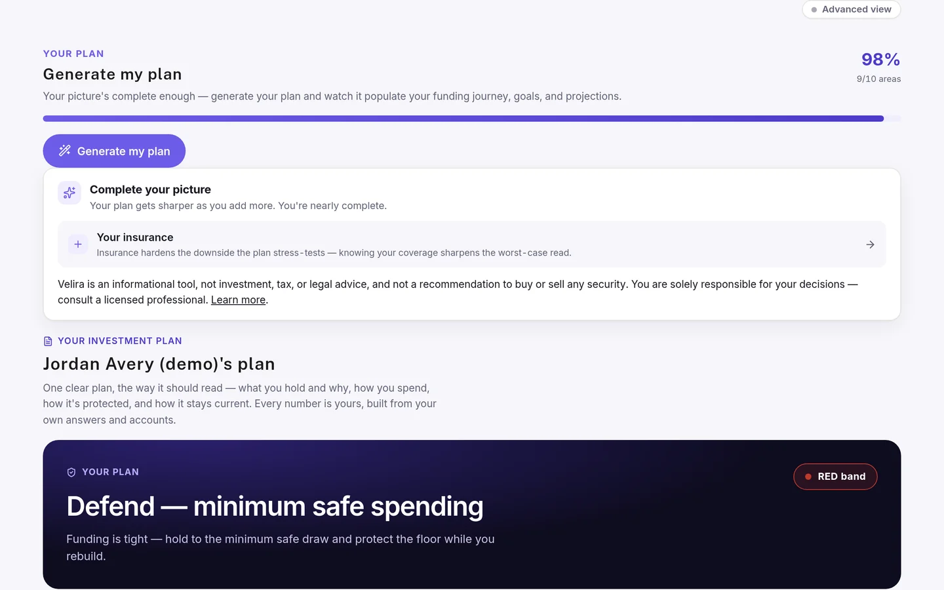Viewport: 944px width, 590px height.
Task: Click the plus icon next to Your insurance
Action: click(78, 245)
